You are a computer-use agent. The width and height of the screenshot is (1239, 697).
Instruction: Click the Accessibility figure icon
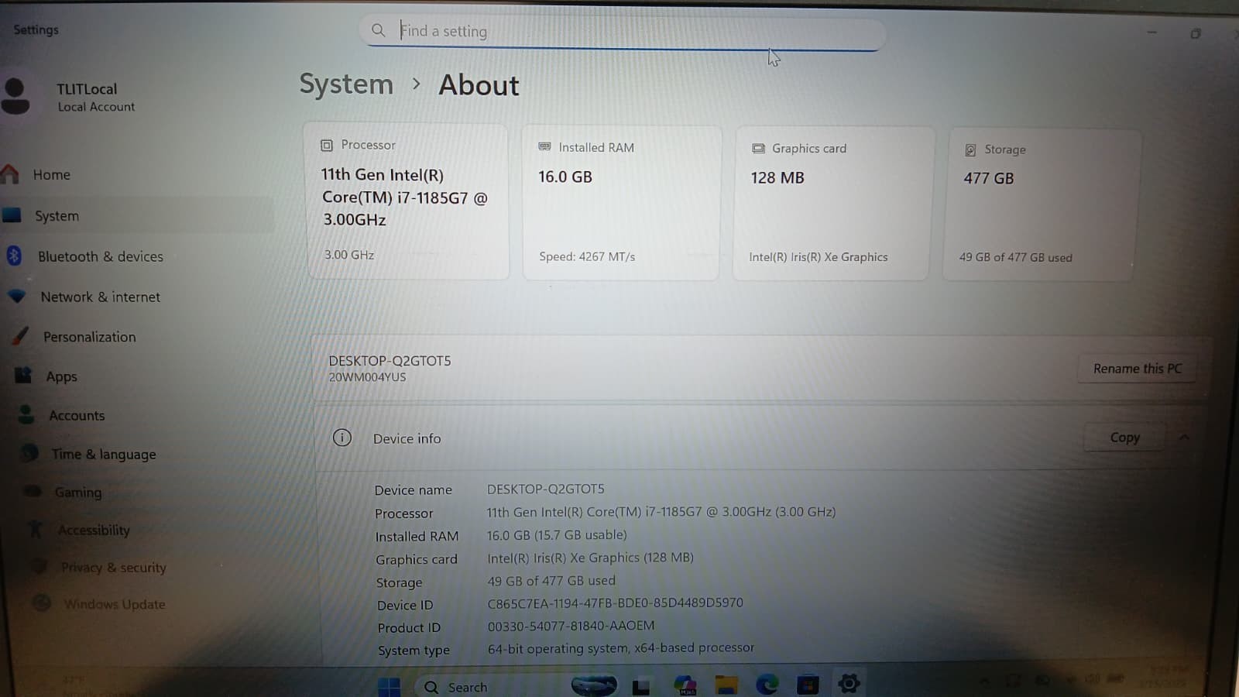36,529
